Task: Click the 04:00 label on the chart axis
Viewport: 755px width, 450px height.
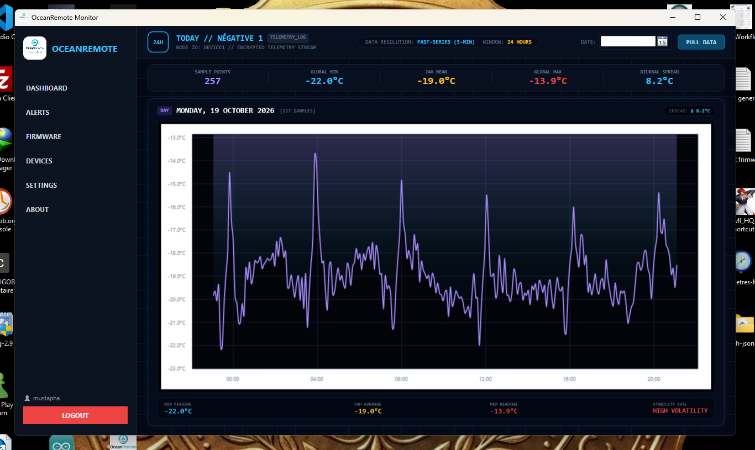Action: tap(317, 379)
